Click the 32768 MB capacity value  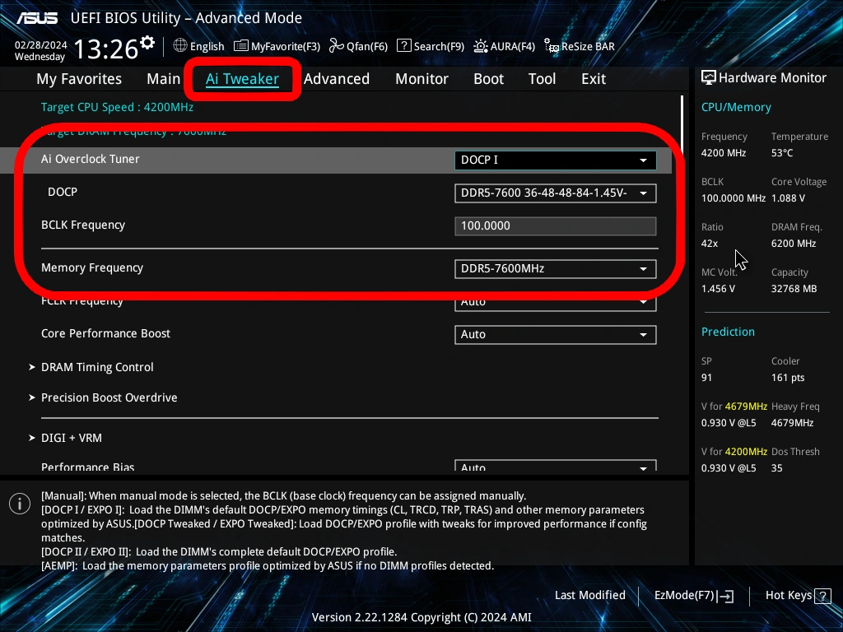coord(794,289)
